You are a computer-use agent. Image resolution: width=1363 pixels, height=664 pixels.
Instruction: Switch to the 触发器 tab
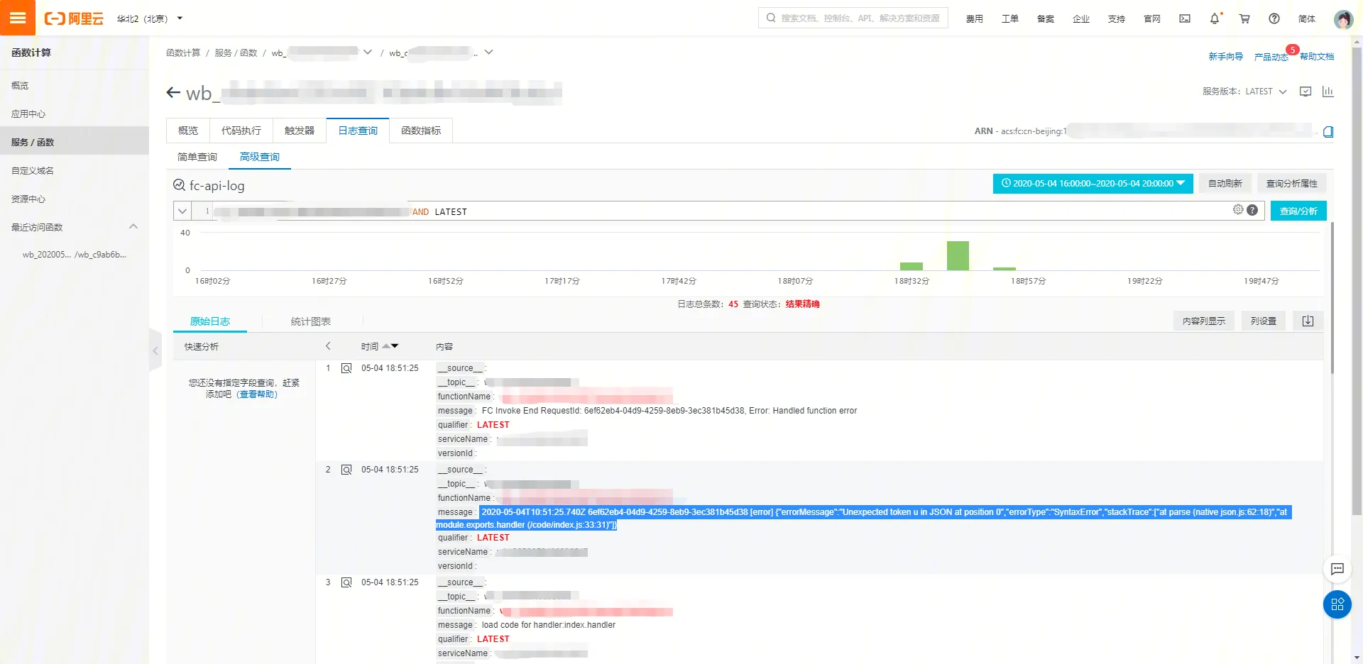tap(300, 131)
